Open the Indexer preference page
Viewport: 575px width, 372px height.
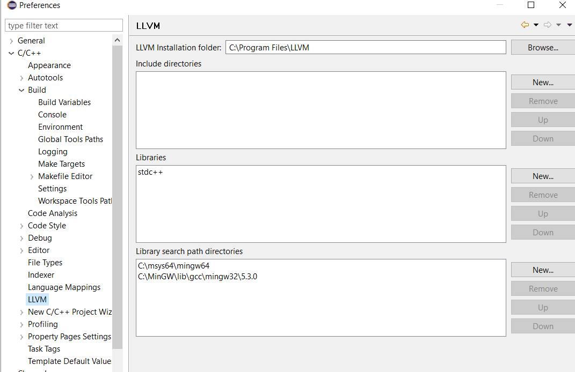[x=41, y=275]
